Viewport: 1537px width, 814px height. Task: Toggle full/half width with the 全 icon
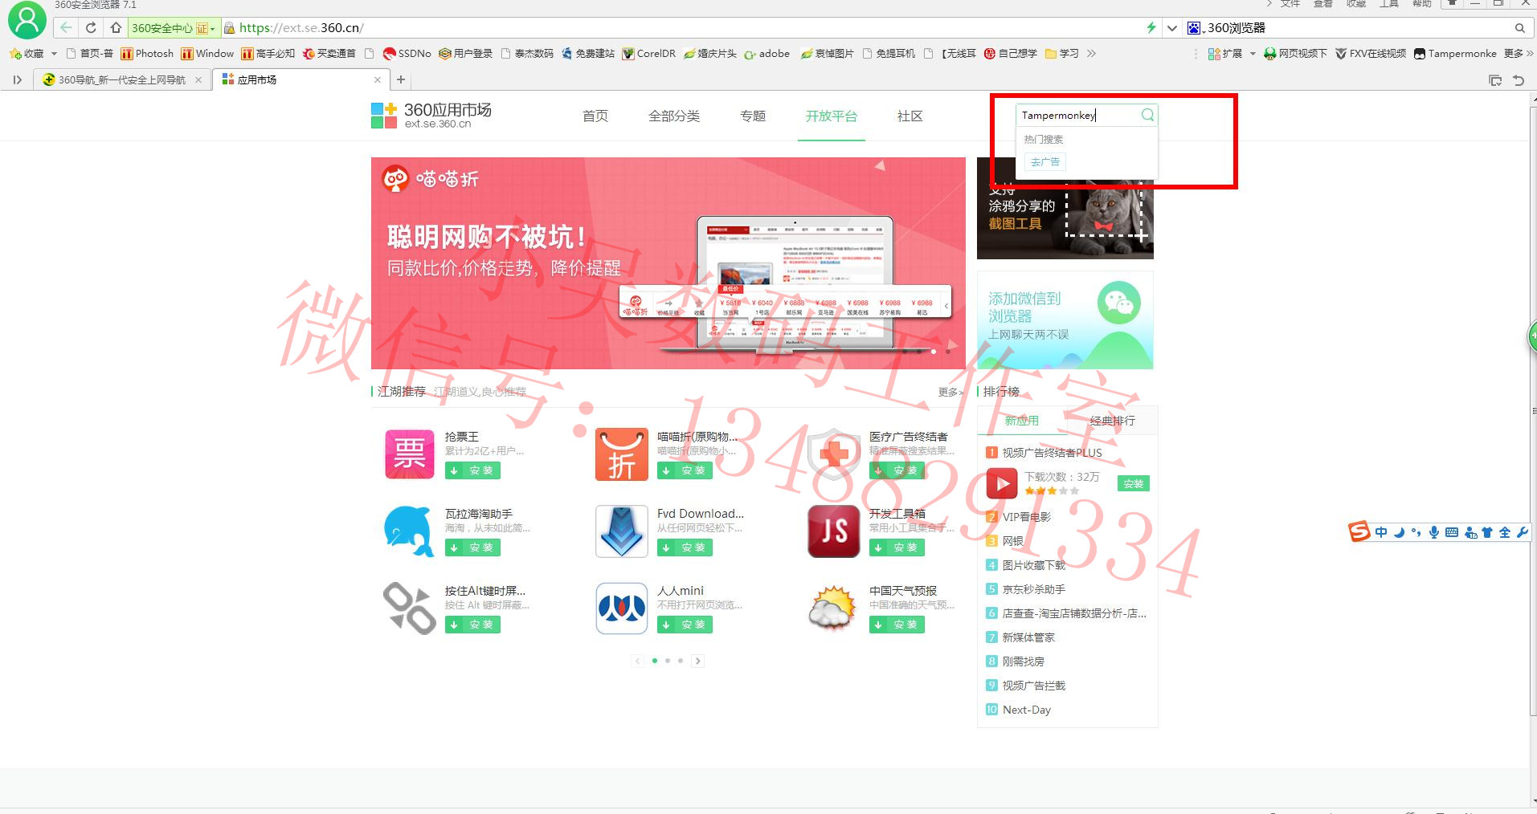(1505, 531)
